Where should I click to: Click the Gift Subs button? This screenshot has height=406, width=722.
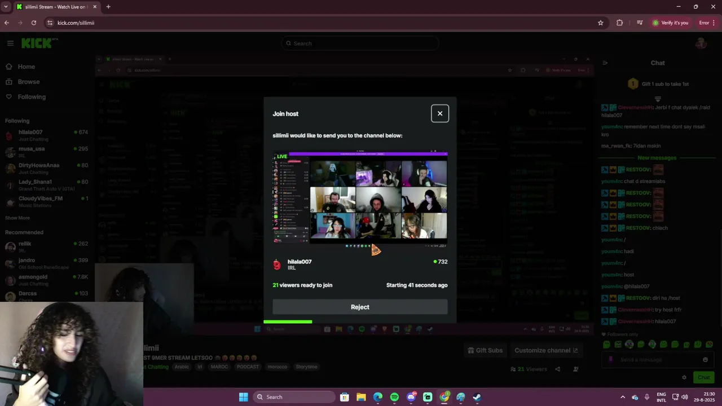485,350
